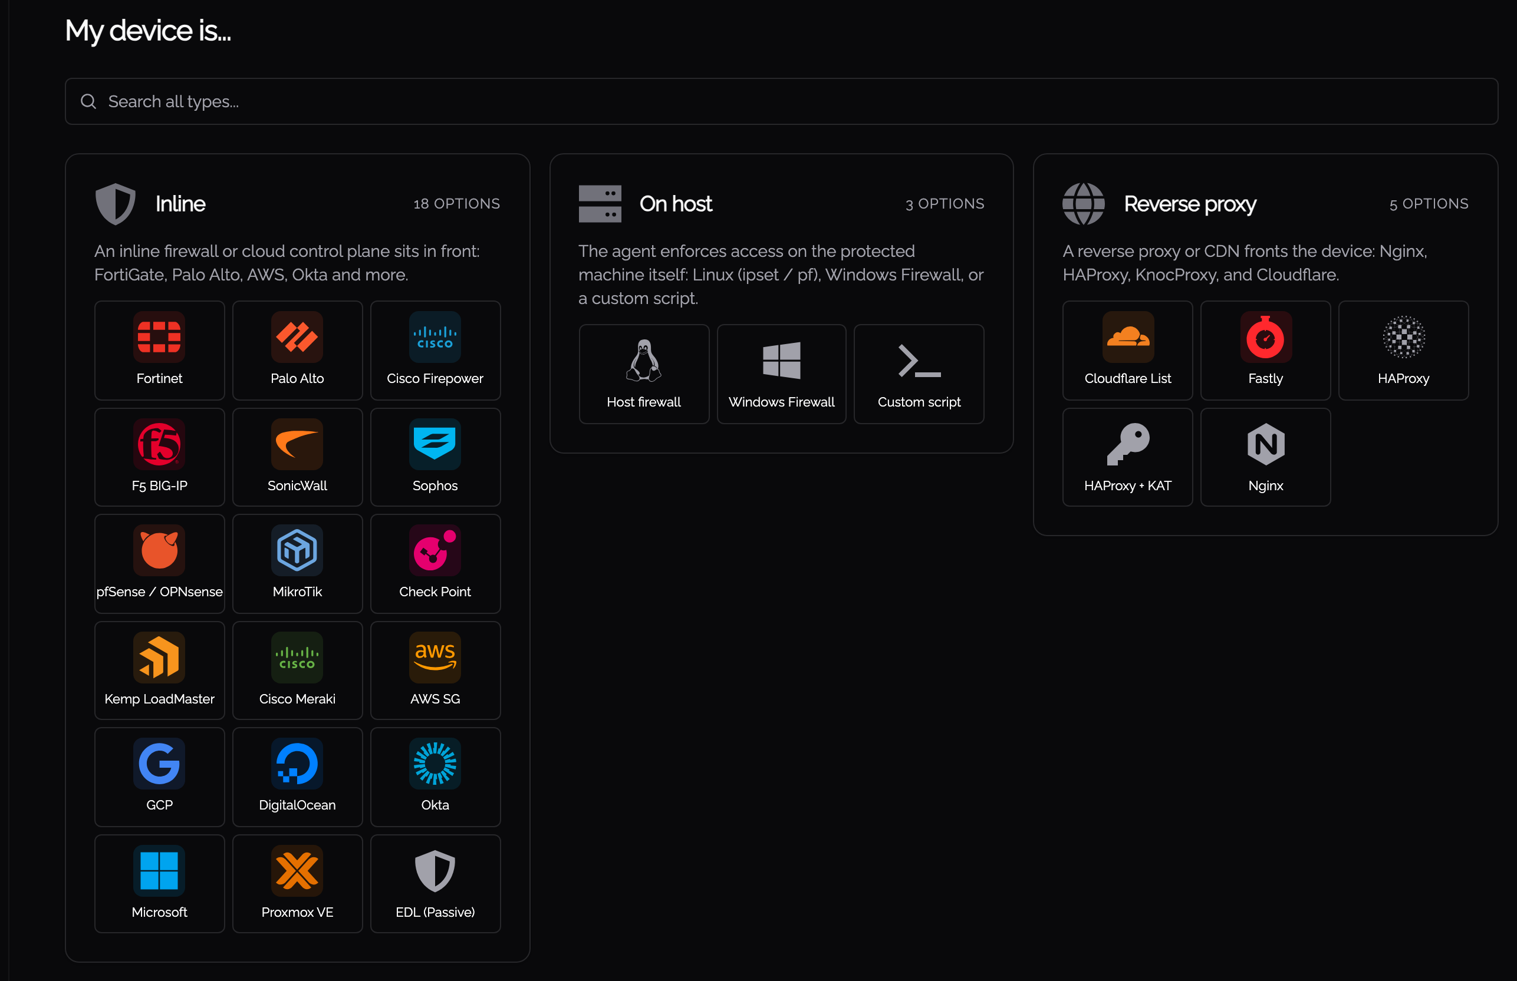Pick the Nginx reverse proxy option
This screenshot has width=1517, height=981.
(1265, 457)
